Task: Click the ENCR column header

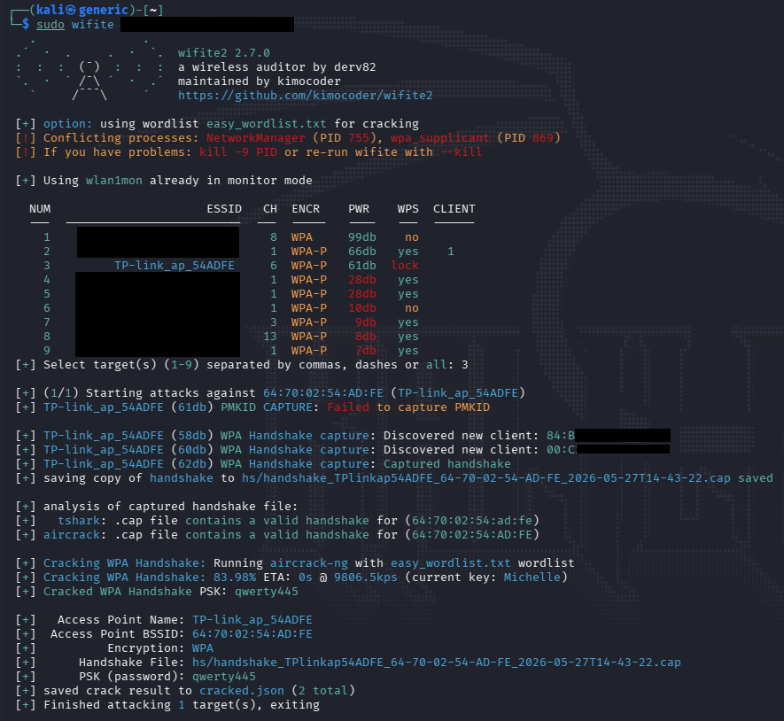Action: pos(306,208)
